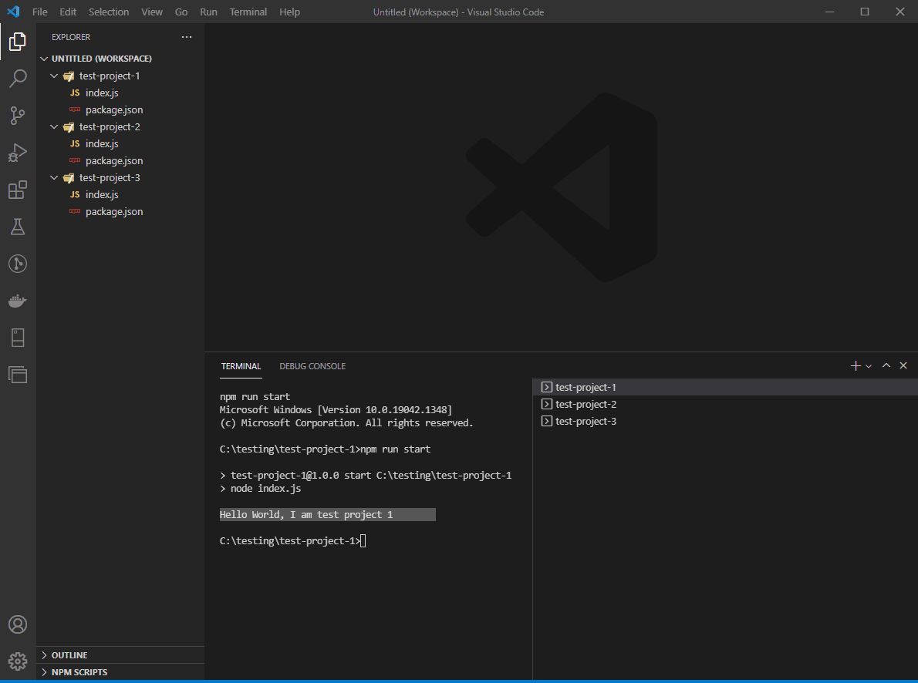Switch to the Debug Console tab
This screenshot has width=918, height=683.
(312, 366)
